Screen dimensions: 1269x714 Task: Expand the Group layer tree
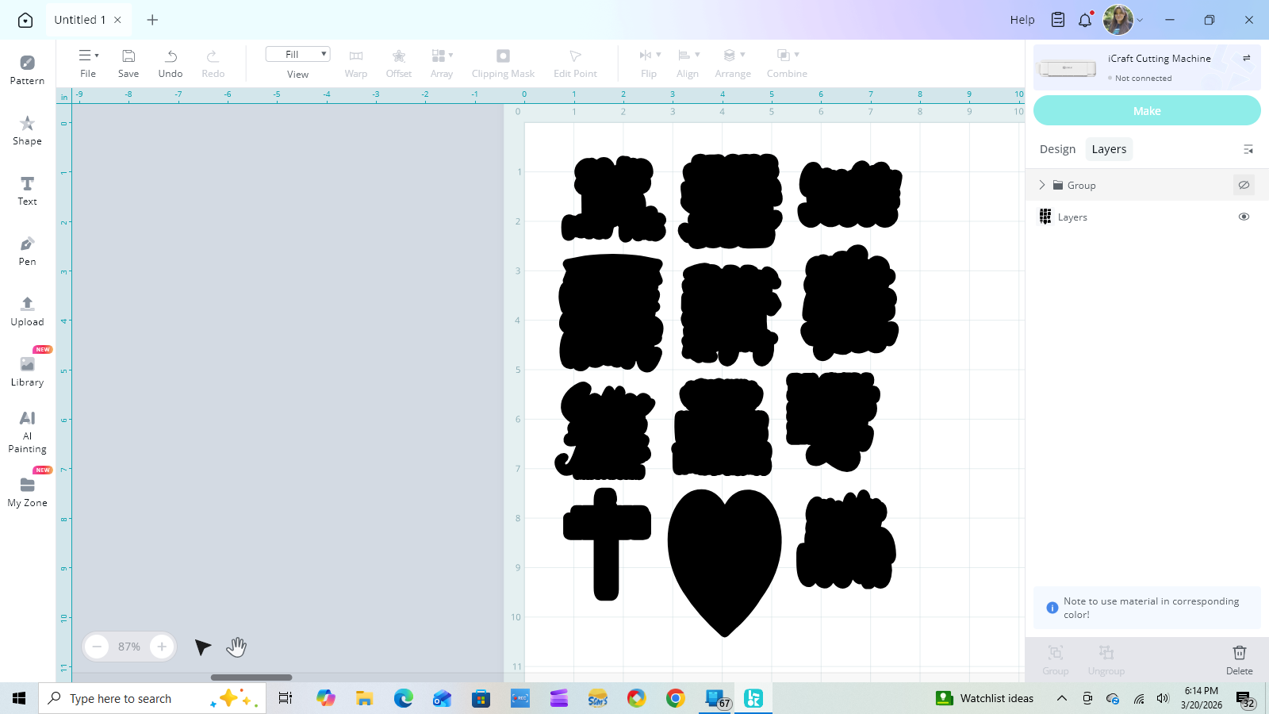pos(1042,185)
